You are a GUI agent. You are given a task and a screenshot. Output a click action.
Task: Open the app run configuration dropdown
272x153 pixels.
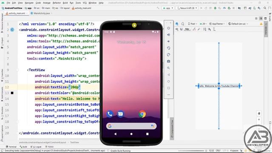[x=168, y=8]
